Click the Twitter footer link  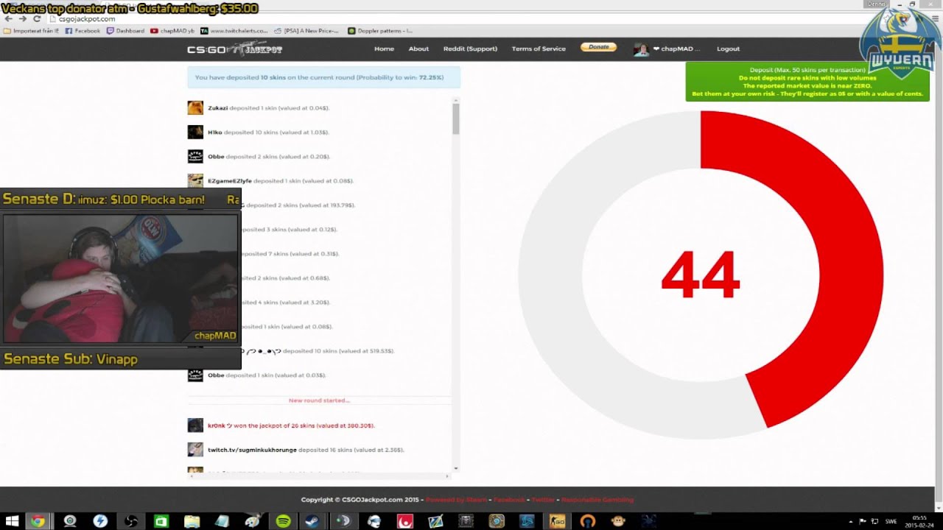543,500
